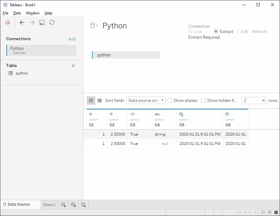Change C3 boolean T|F type icon

pos(132,114)
